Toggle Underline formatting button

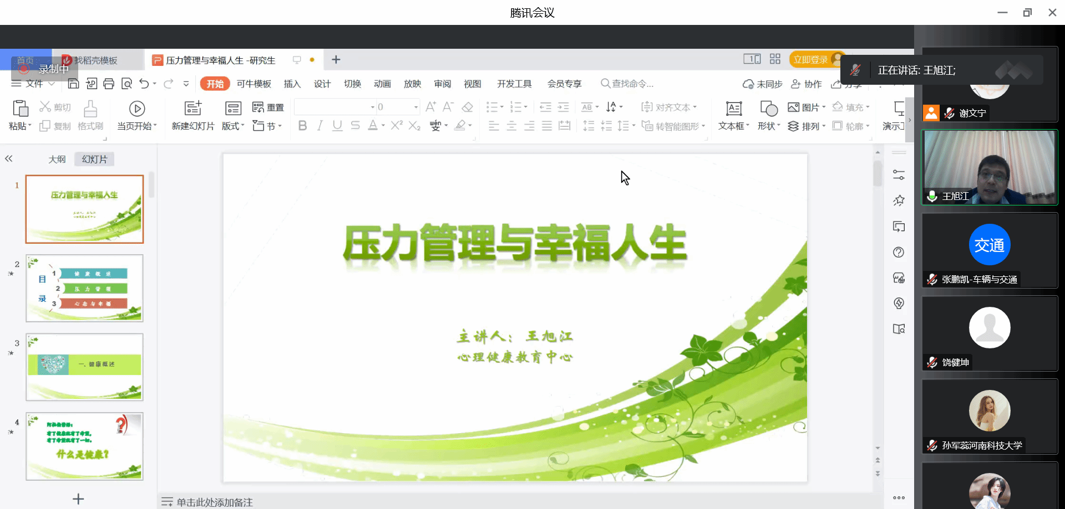coord(337,126)
